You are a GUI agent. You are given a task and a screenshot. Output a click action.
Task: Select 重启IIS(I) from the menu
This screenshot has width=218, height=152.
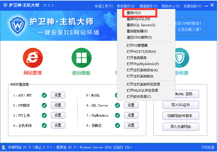pyautogui.click(x=134, y=13)
